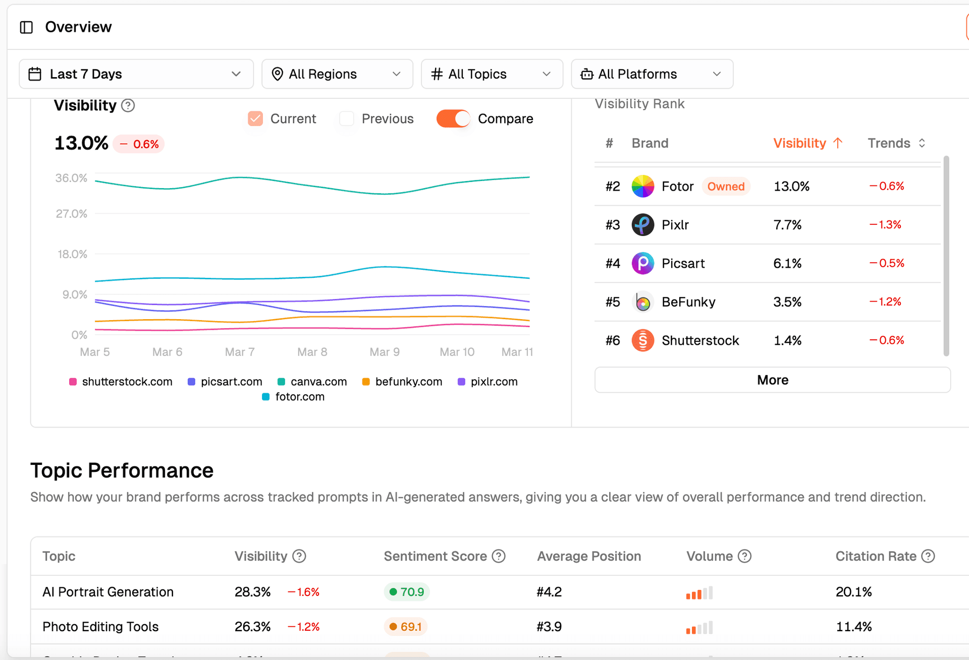Click the Owned badge next to Fotor
Image resolution: width=969 pixels, height=660 pixels.
pyautogui.click(x=726, y=187)
